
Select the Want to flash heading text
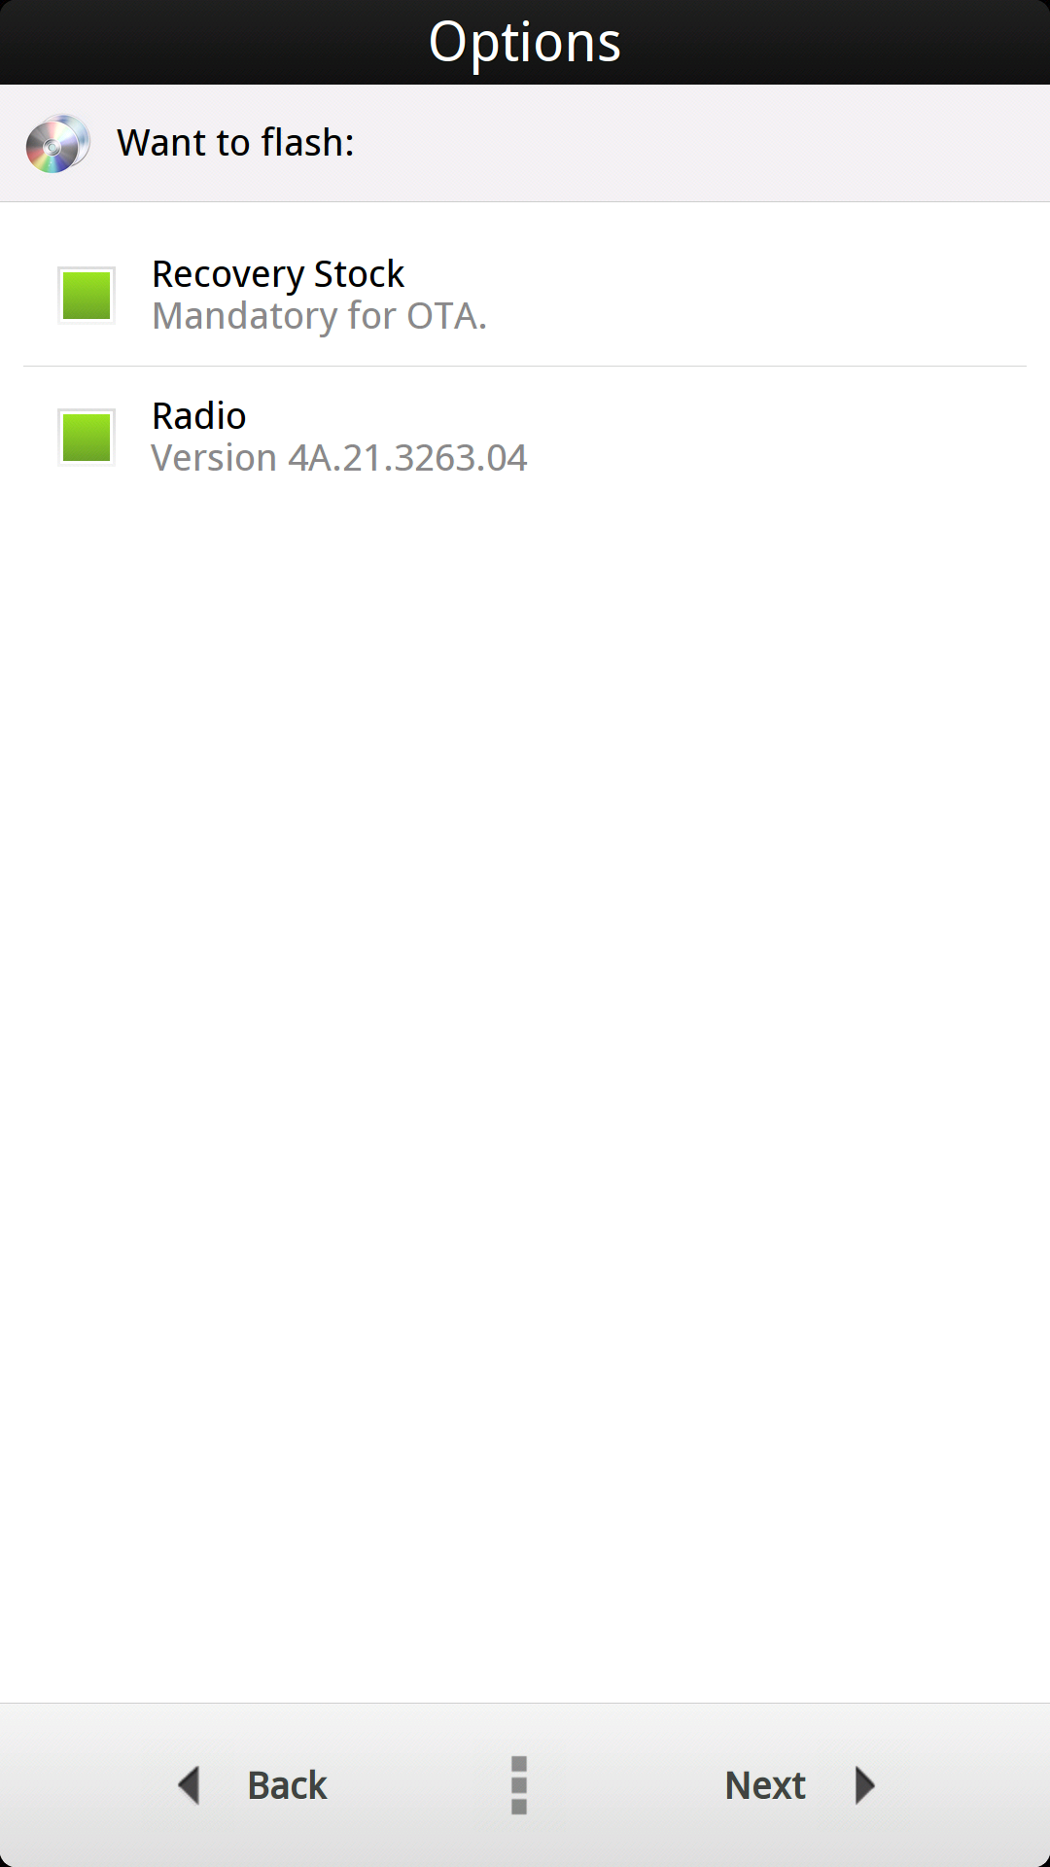tap(235, 143)
